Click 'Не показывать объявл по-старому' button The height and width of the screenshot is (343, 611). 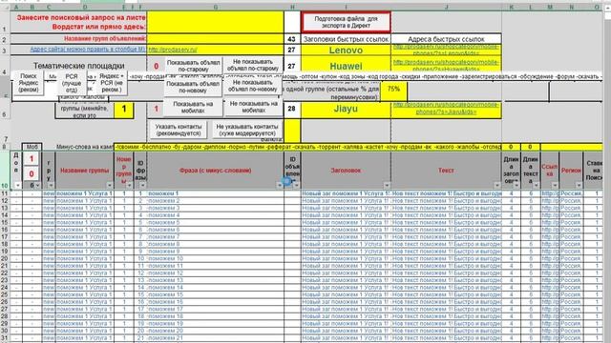coord(253,65)
